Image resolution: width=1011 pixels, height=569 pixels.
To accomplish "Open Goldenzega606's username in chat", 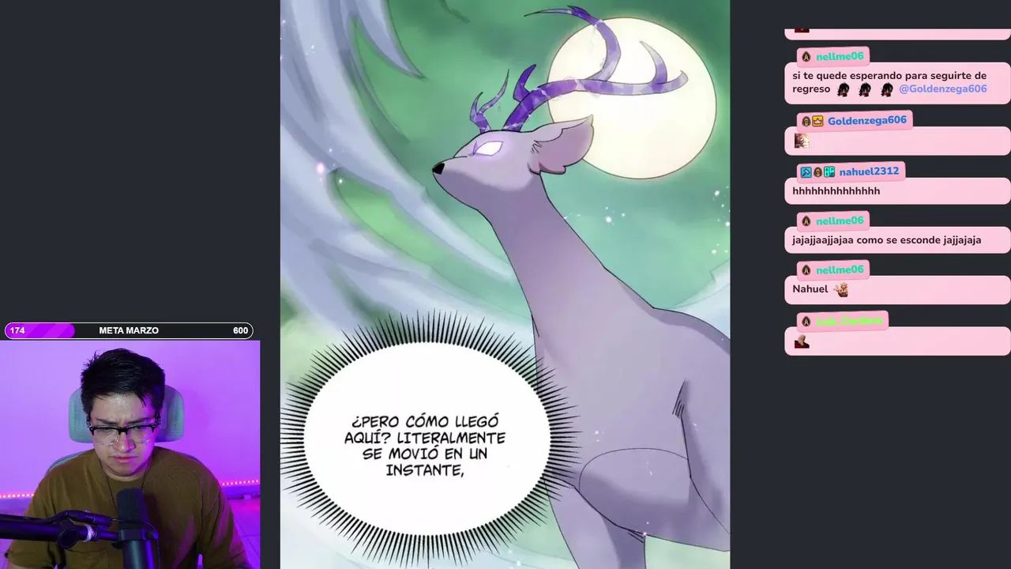I will point(867,121).
